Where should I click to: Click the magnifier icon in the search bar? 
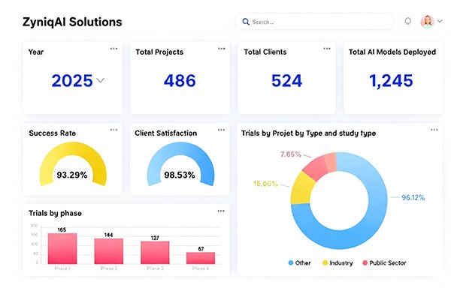click(x=245, y=22)
